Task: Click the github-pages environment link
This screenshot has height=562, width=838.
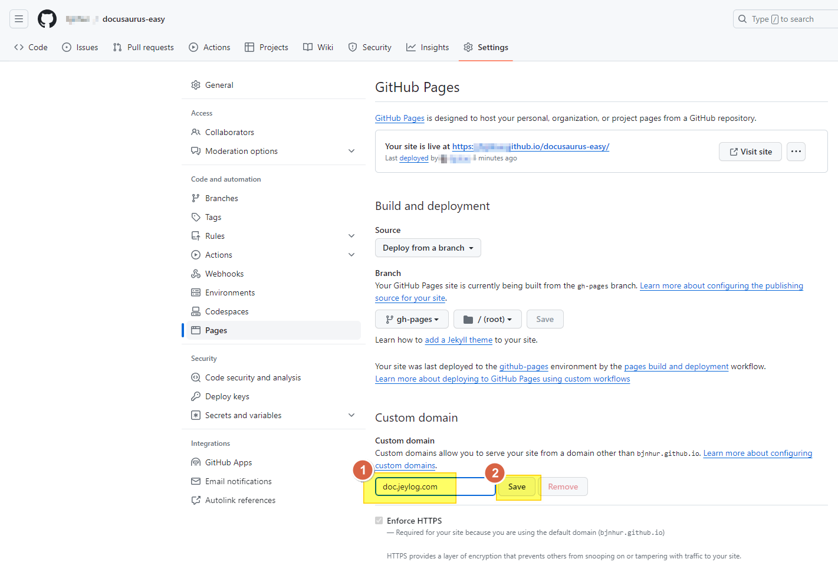Action: pos(524,366)
